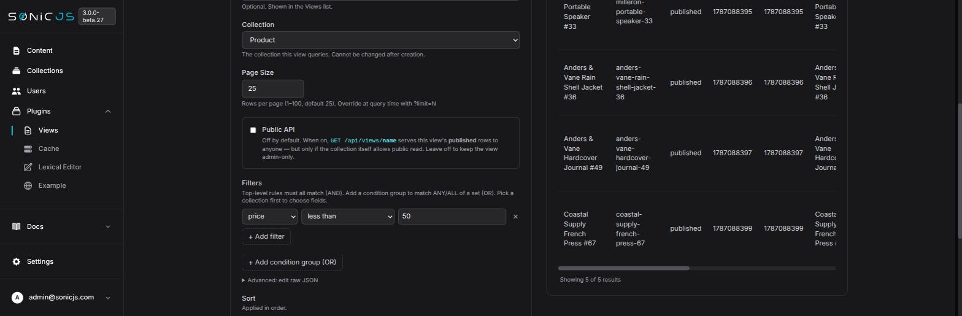Click the Public API label text
The height and width of the screenshot is (316, 962).
click(x=278, y=129)
